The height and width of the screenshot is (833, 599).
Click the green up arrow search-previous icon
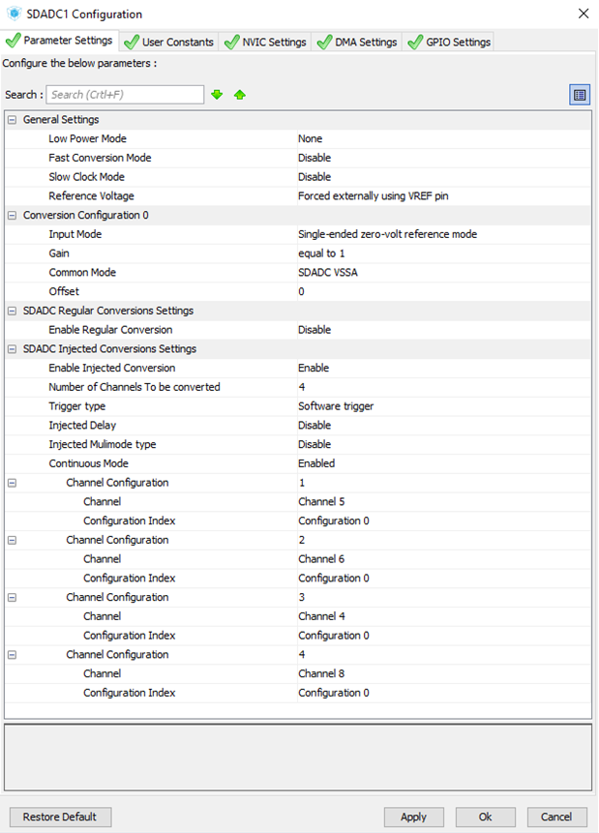(240, 95)
